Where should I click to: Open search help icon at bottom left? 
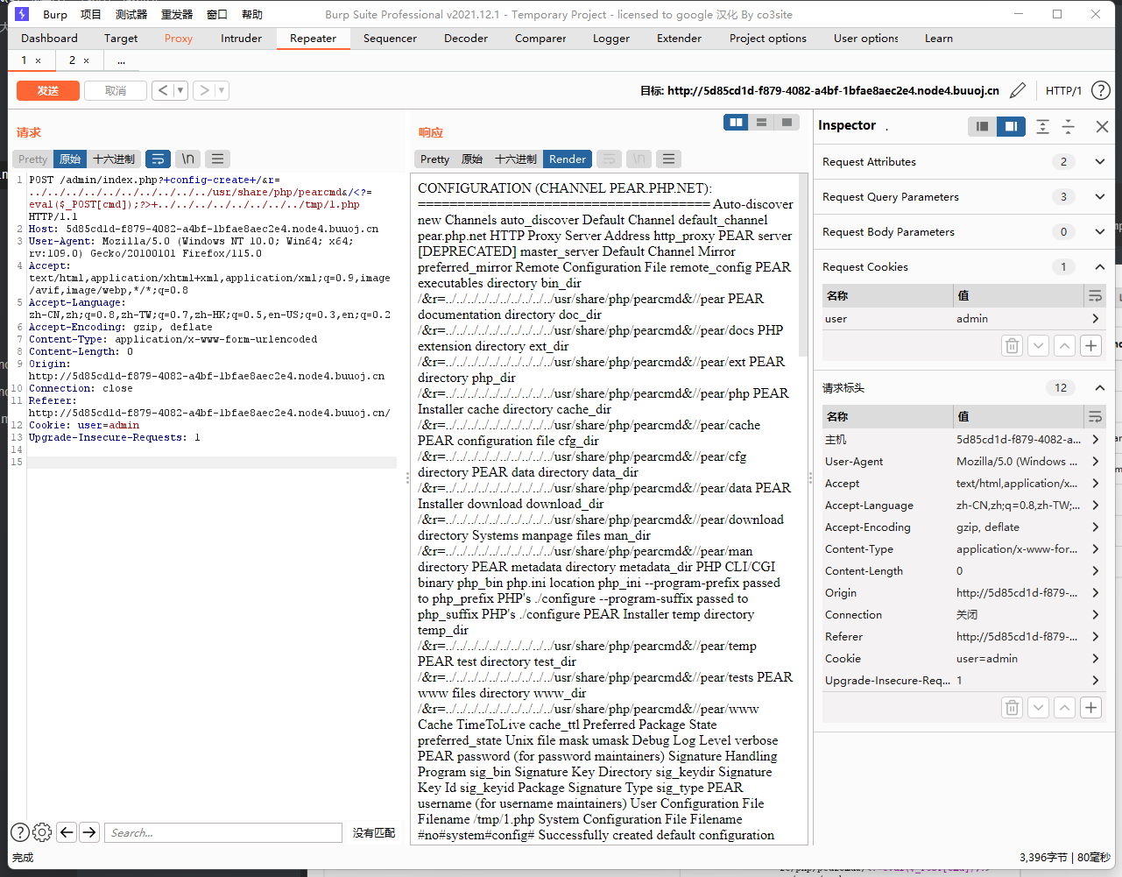tap(19, 832)
